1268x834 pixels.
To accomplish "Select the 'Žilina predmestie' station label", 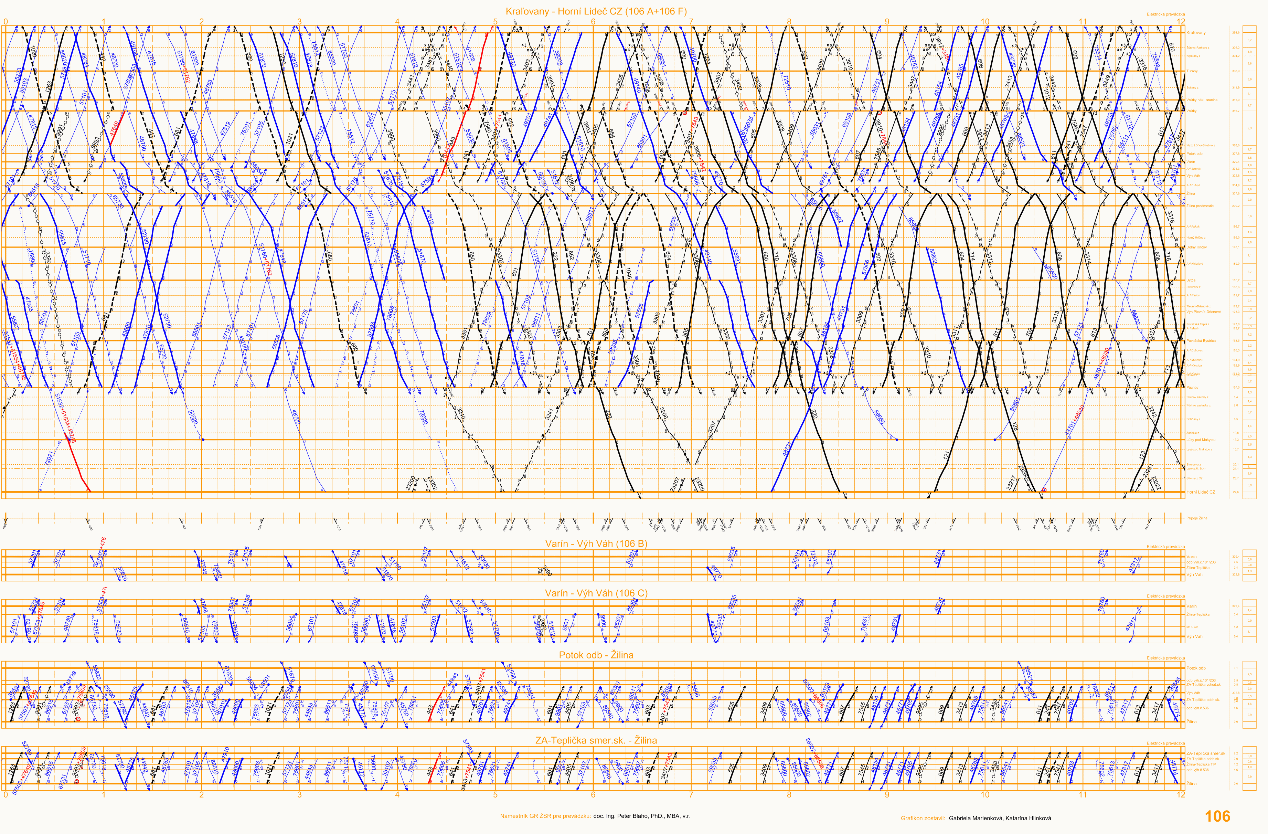I will [x=1200, y=206].
